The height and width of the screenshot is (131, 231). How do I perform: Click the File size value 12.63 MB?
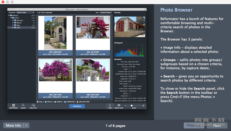(132, 67)
